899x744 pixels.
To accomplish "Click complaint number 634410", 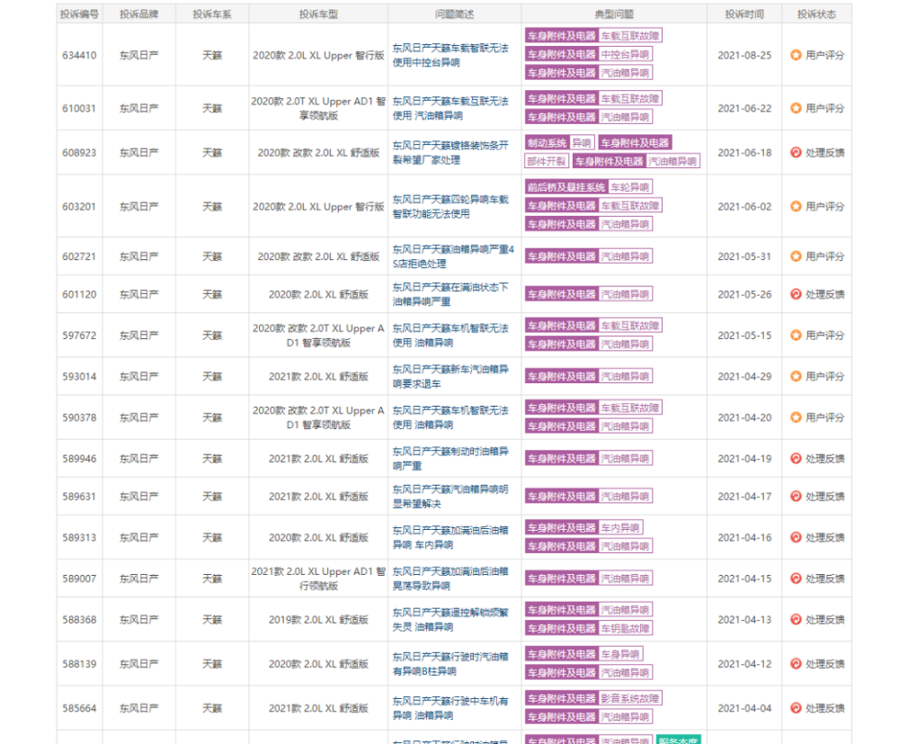I will [80, 55].
